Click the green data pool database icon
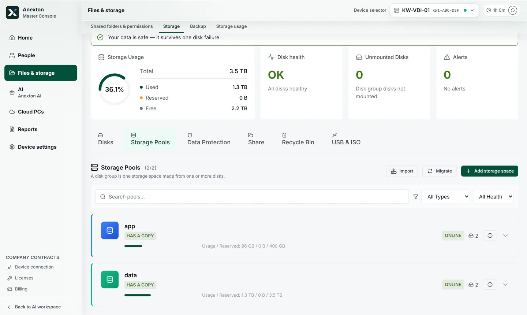The height and width of the screenshot is (315, 527). [110, 279]
